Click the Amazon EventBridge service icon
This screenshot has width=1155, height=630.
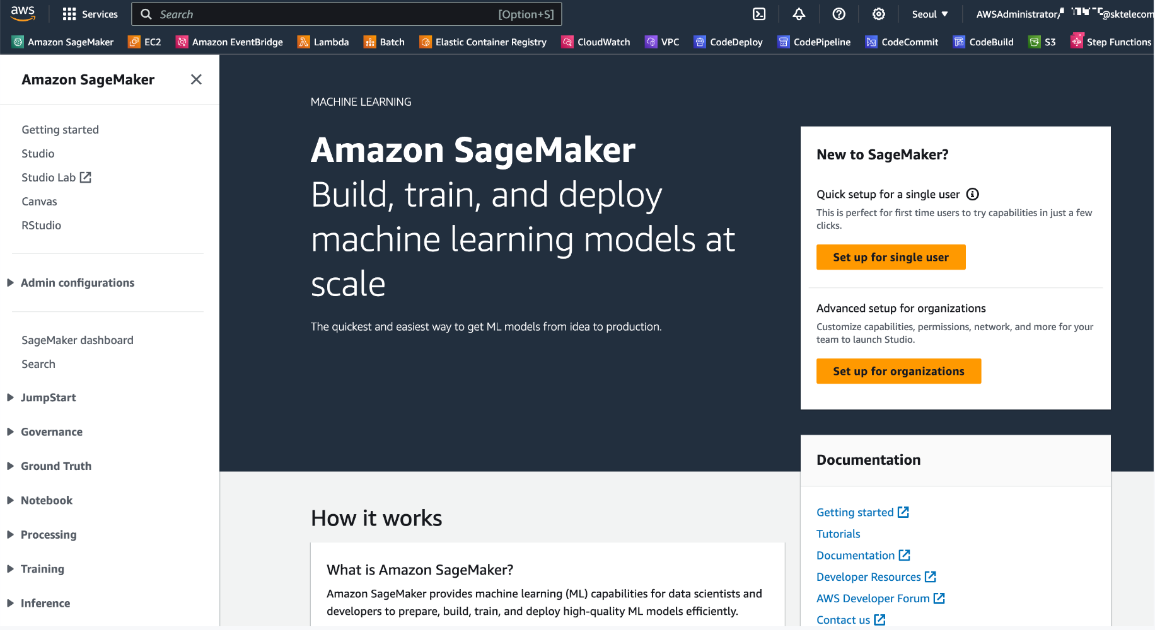click(182, 42)
